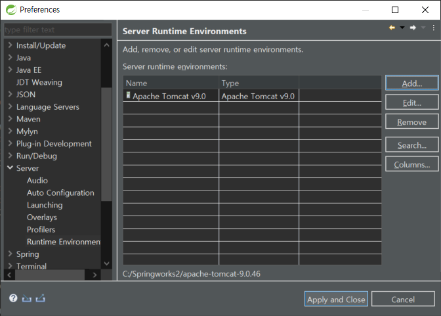The height and width of the screenshot is (316, 441).
Task: Expand the Spring tree node
Action: [x=10, y=254]
